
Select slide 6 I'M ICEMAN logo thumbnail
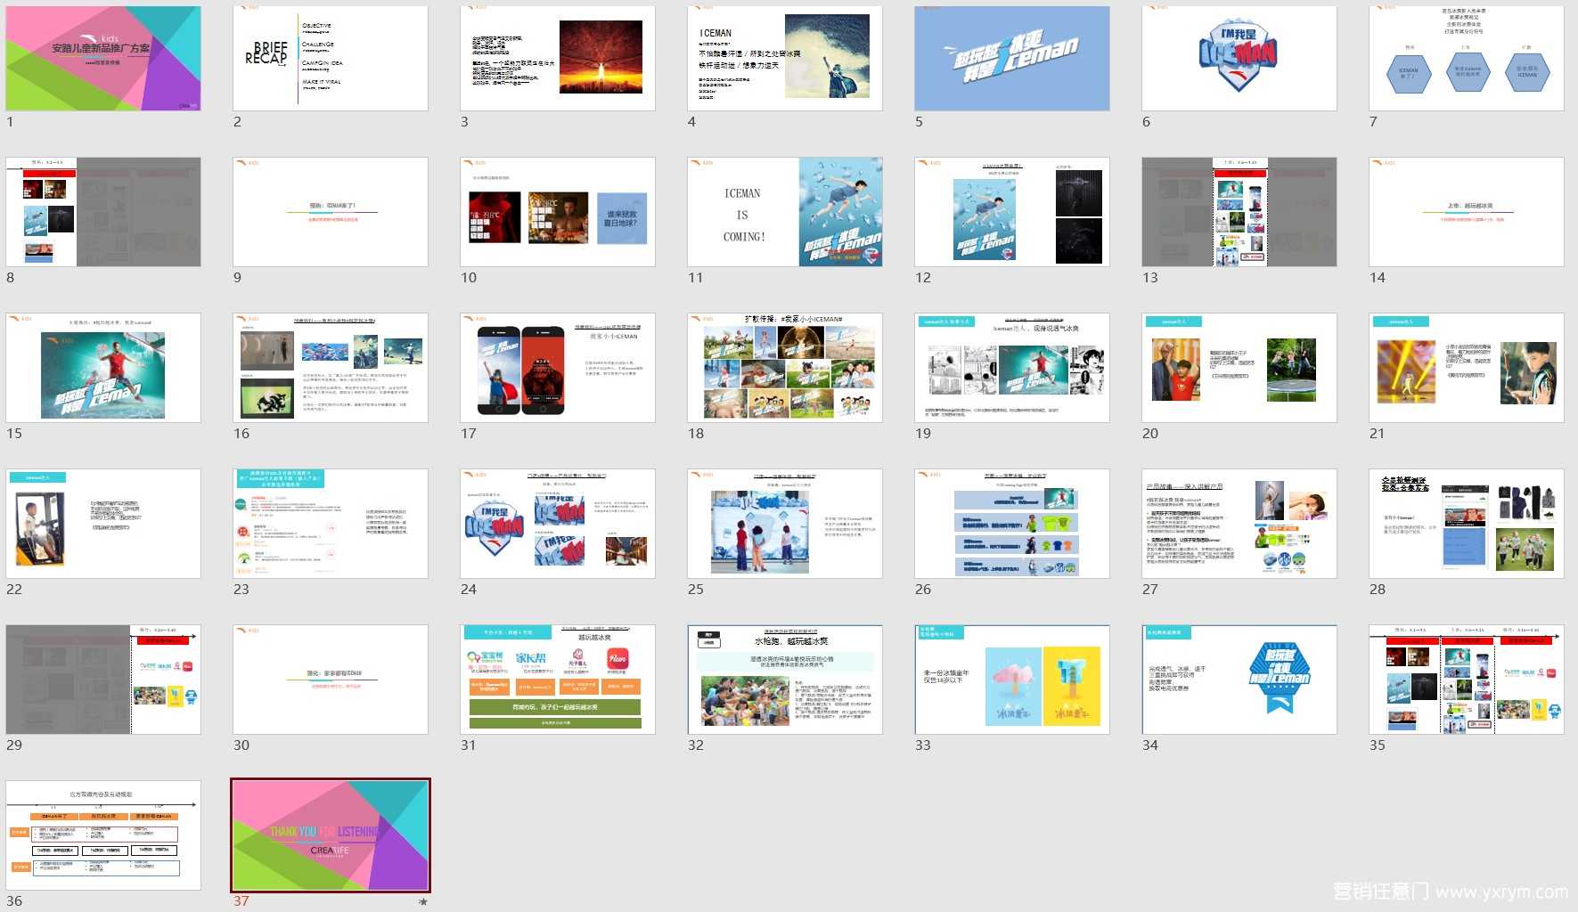point(1239,58)
